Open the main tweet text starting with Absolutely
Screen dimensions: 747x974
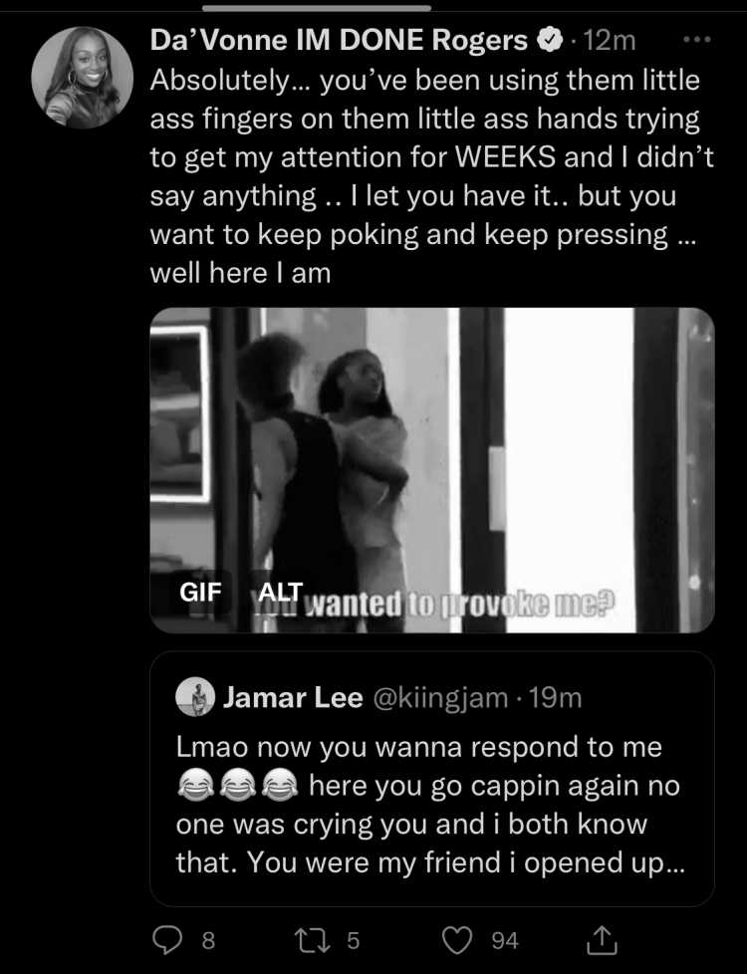coord(432,176)
